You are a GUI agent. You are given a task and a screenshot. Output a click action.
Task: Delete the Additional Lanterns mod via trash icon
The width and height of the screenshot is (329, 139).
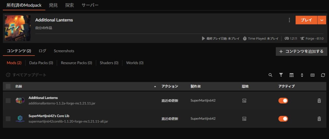tap(319, 101)
